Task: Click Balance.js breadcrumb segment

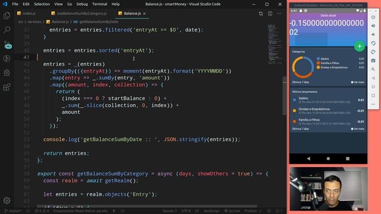Action: [60, 22]
